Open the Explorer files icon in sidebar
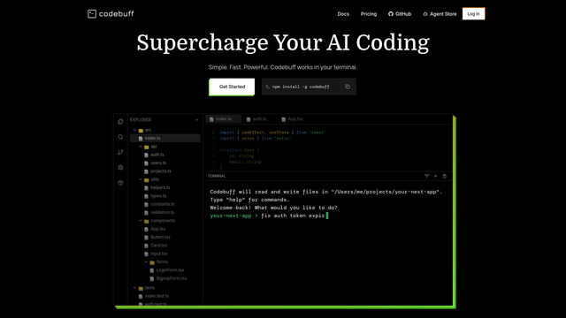 pyautogui.click(x=120, y=122)
